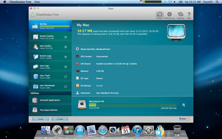The width and height of the screenshot is (222, 139).
Task: Click the battery status icon
Action: click(x=181, y=2)
